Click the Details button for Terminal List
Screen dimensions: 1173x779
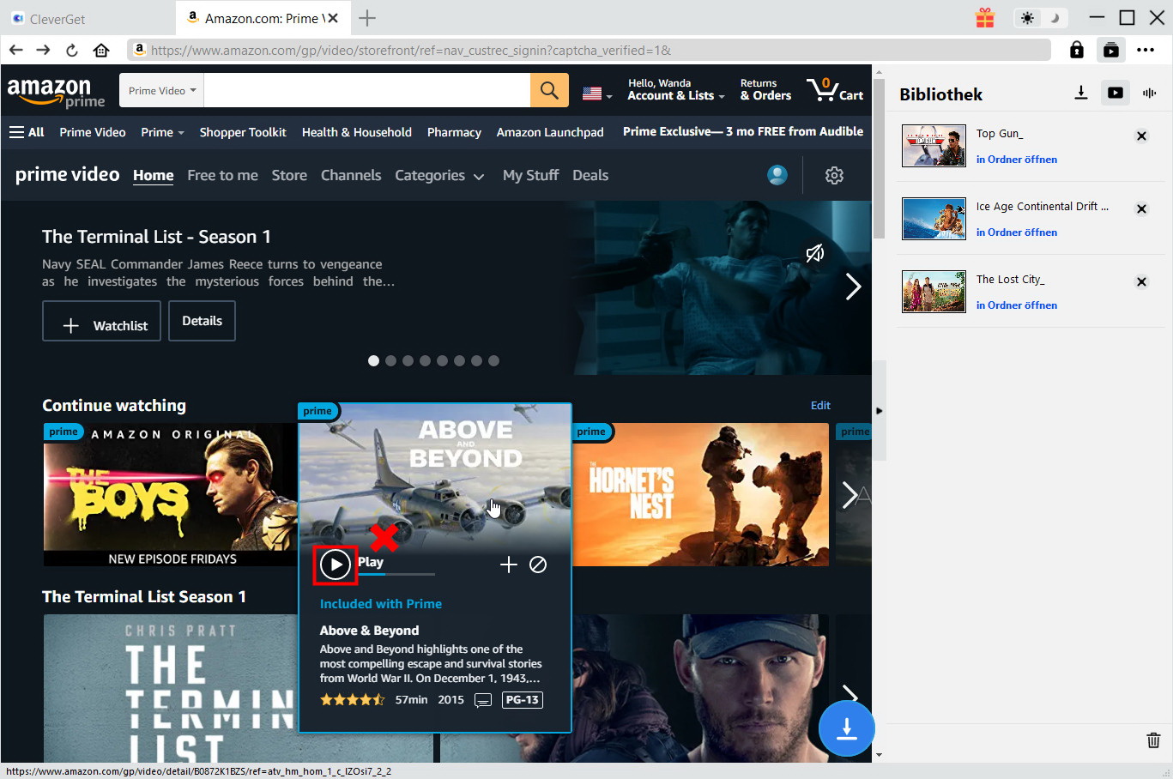pos(202,321)
